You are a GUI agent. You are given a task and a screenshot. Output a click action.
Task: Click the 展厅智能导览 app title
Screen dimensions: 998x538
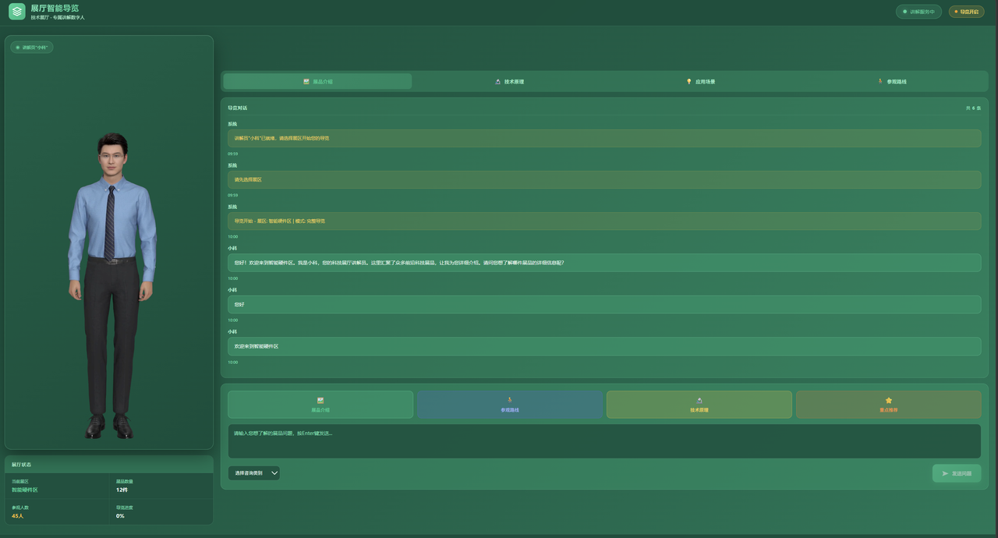pos(55,8)
